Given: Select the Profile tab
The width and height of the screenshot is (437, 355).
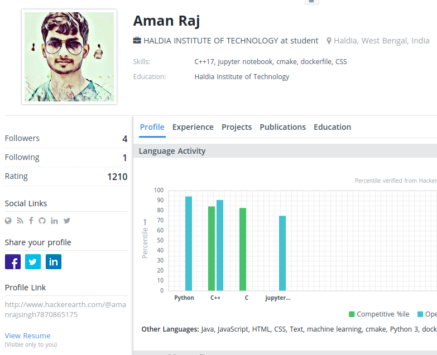Looking at the screenshot, I should click(x=152, y=127).
